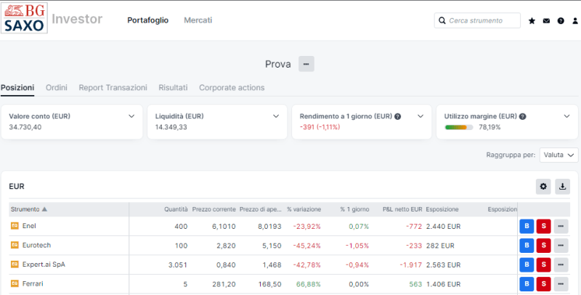Sell Ferrari with the S button

pos(543,284)
